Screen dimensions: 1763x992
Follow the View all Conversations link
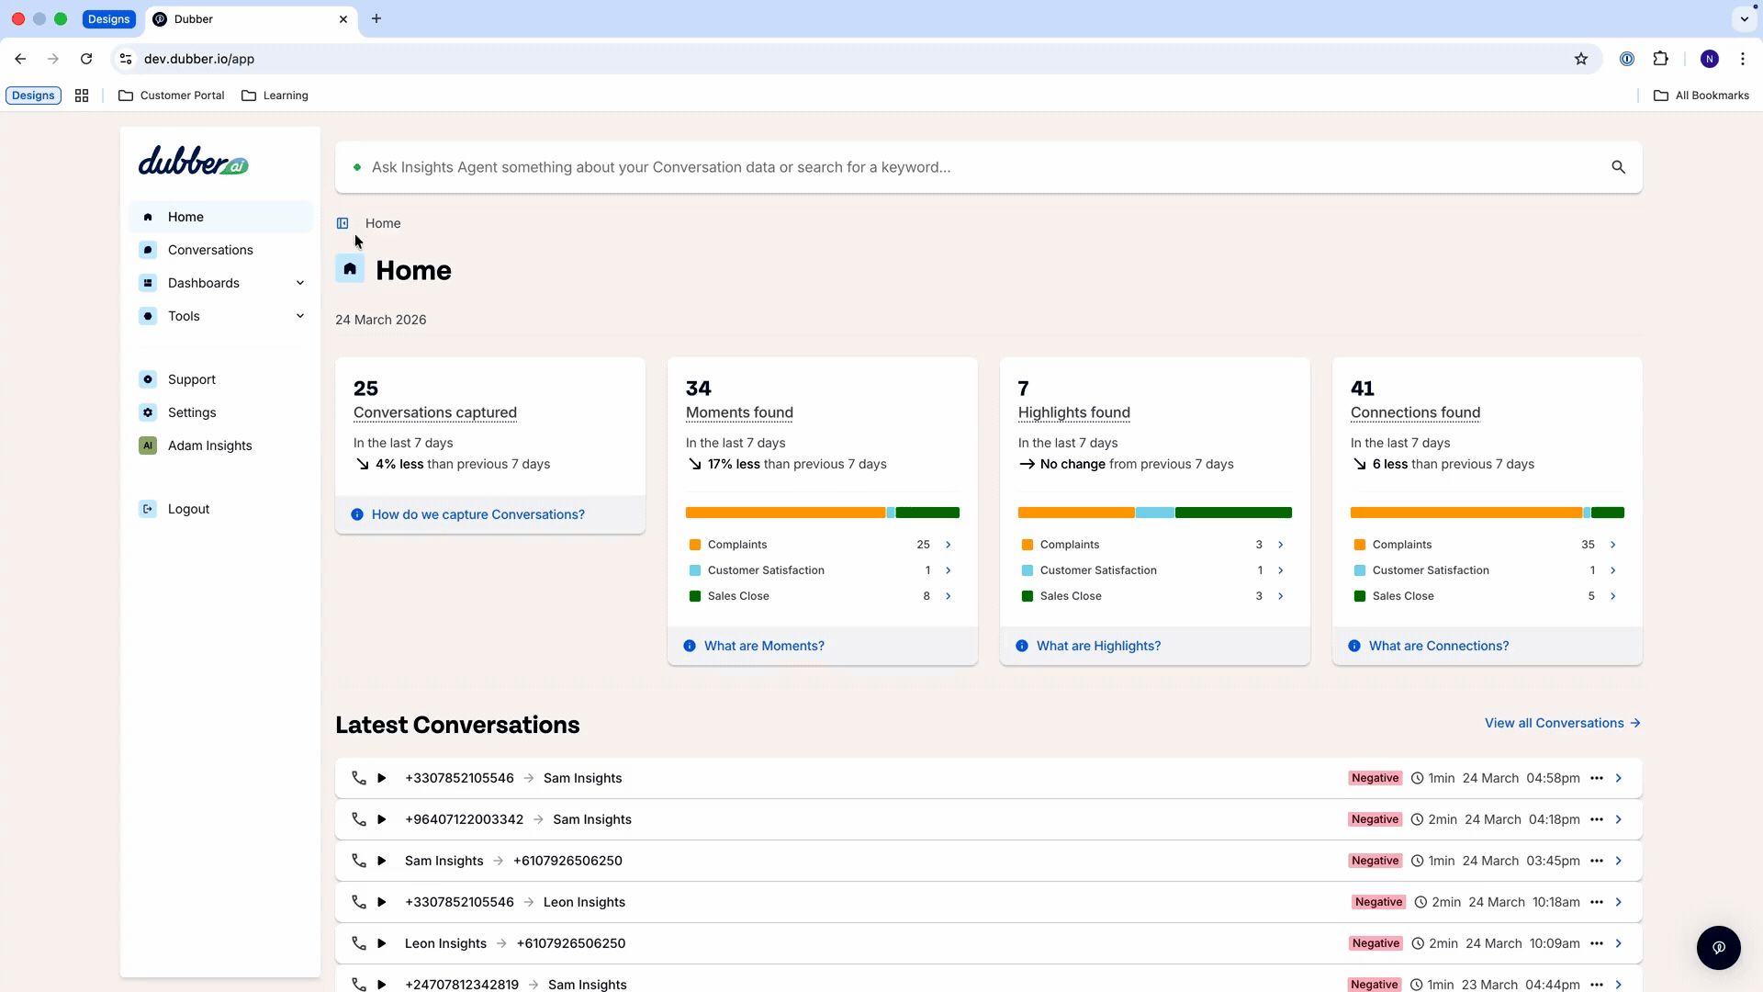(1562, 723)
